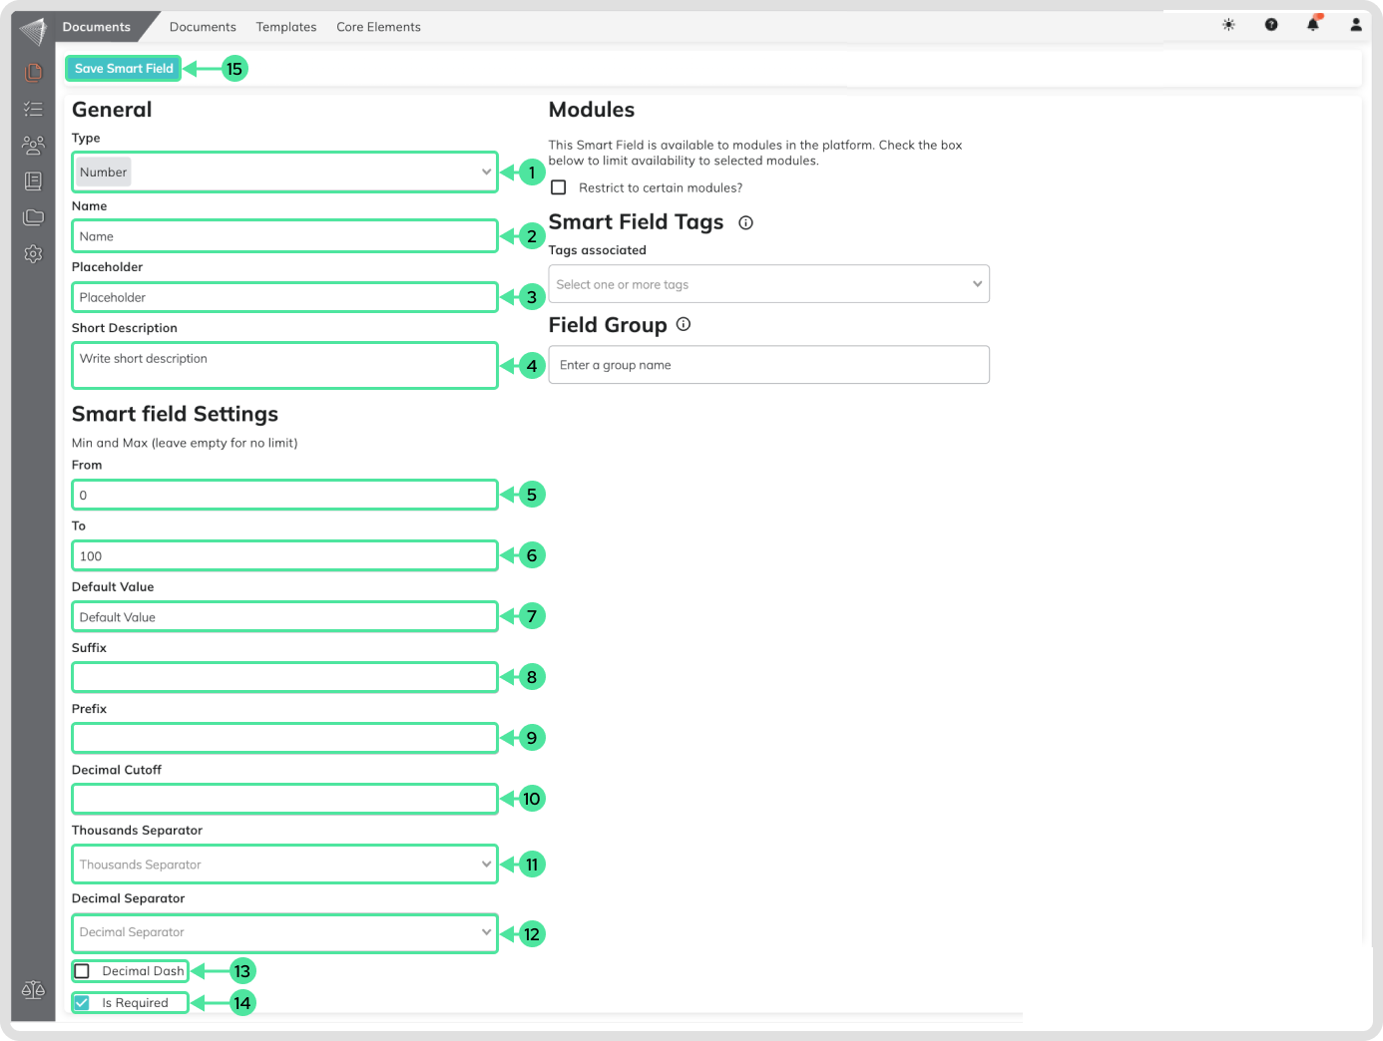The width and height of the screenshot is (1383, 1041).
Task: Switch to the Templates tab
Action: tap(286, 27)
